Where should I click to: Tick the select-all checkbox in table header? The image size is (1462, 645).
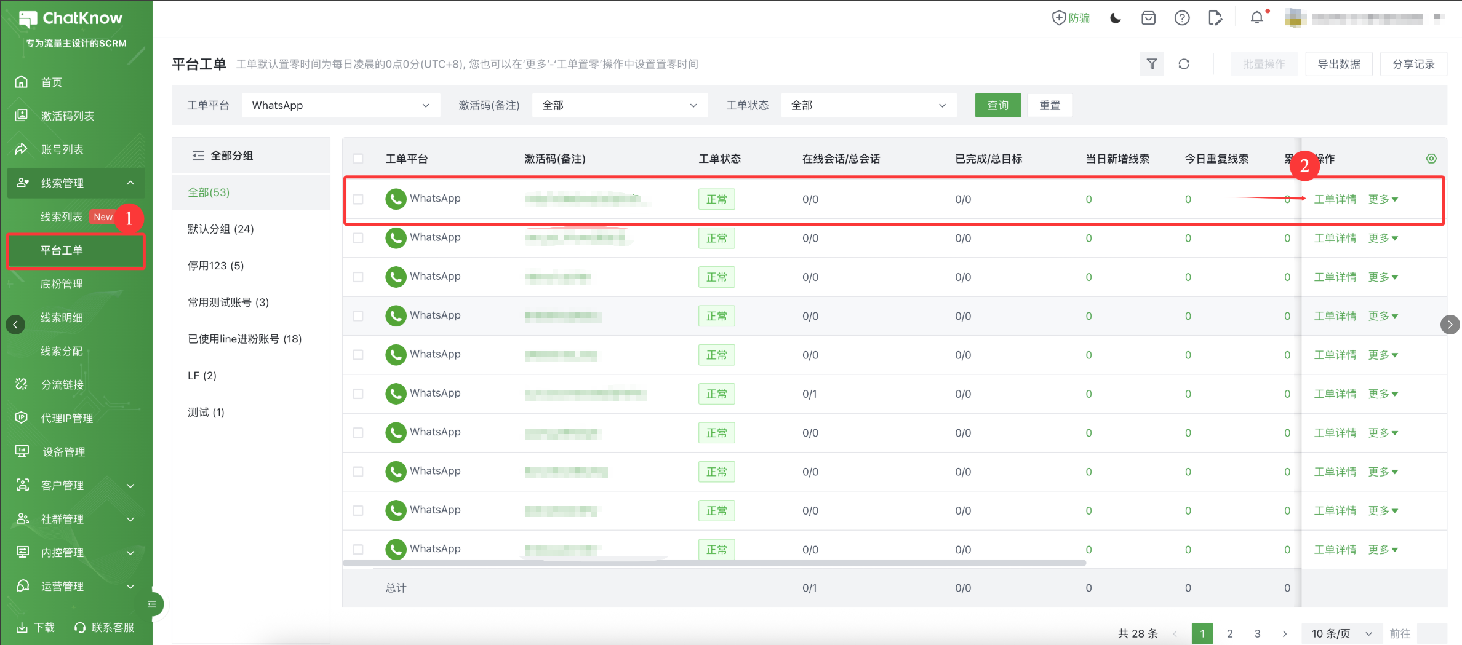click(358, 159)
